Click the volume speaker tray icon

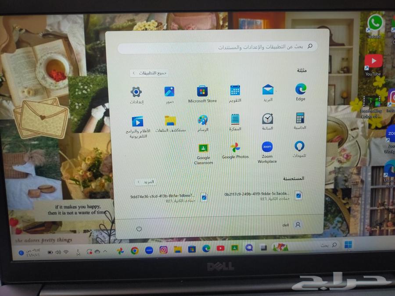click(58, 252)
